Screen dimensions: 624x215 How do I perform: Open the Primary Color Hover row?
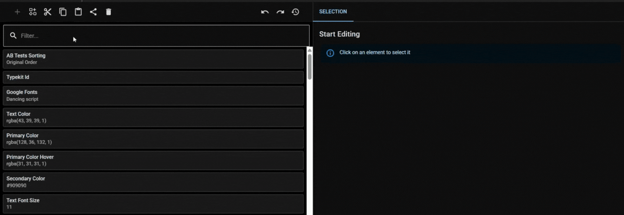click(x=153, y=160)
